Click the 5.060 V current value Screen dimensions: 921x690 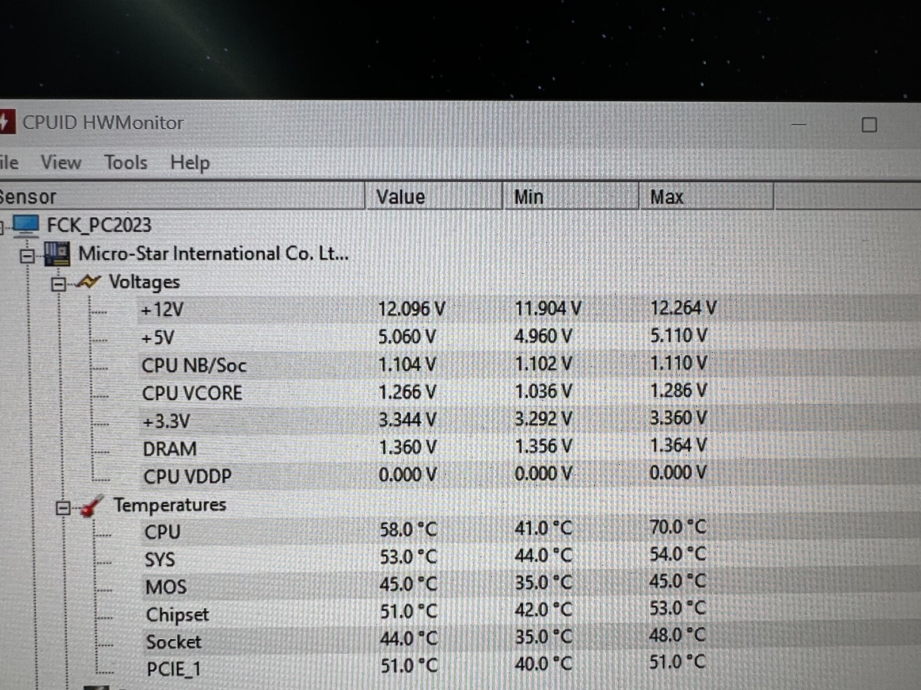tap(407, 336)
